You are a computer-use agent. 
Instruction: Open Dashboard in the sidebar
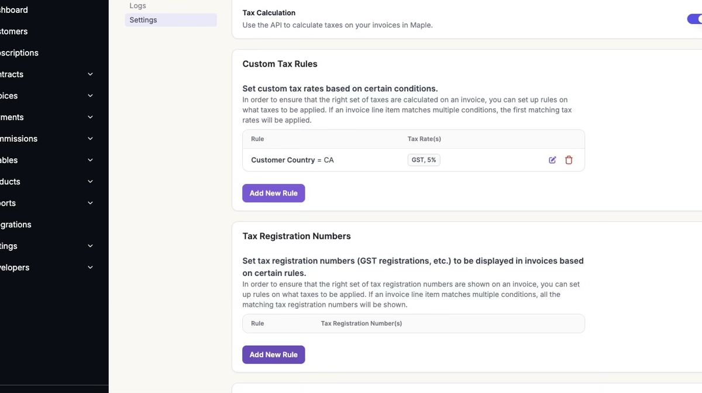coord(14,10)
